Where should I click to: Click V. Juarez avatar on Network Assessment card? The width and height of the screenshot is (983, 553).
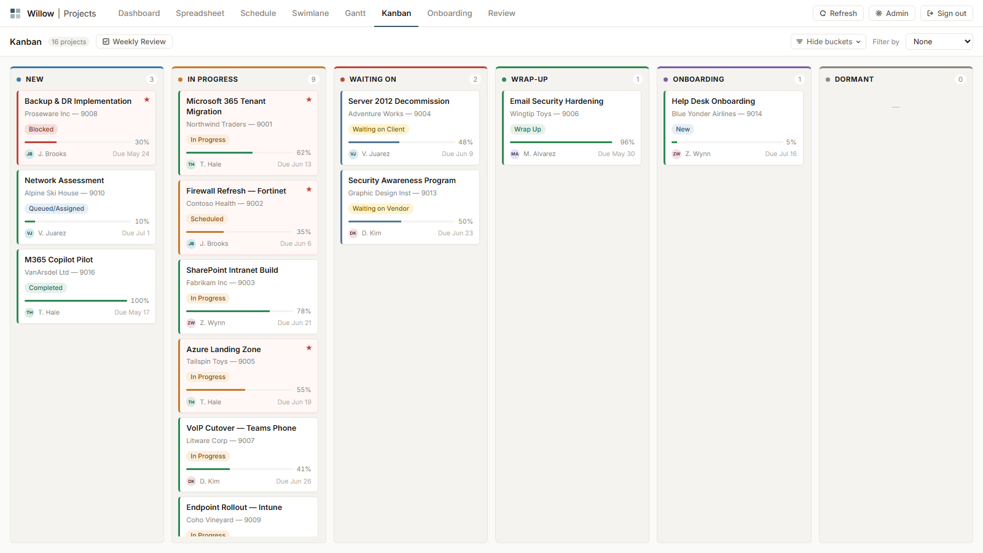pos(29,233)
